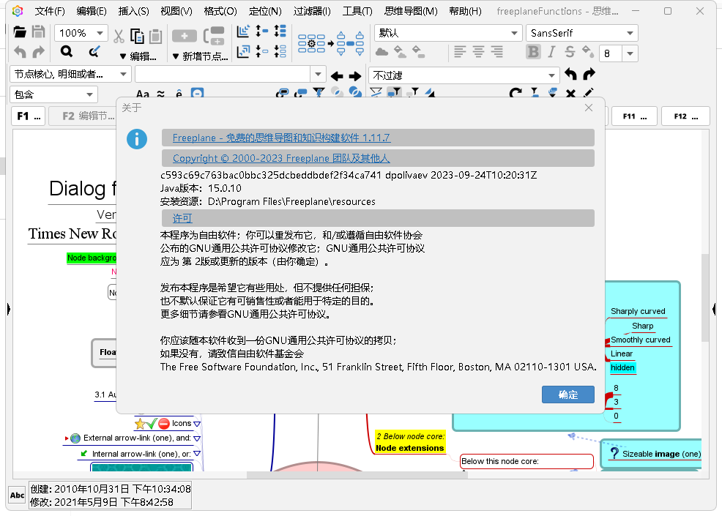Click the left-pointing black arrow icon

(x=337, y=76)
